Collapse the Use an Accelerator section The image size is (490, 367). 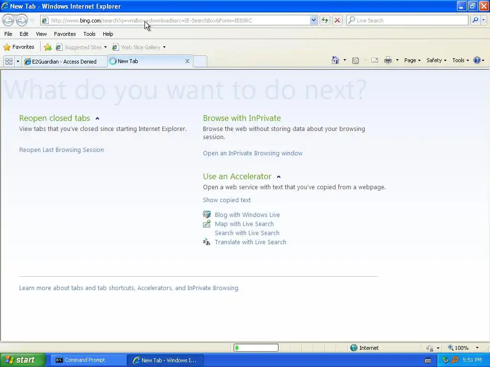point(279,177)
